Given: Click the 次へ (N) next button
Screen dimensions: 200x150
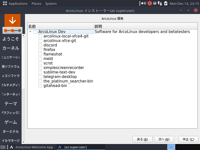Looking at the screenshot, I should 164,139.
